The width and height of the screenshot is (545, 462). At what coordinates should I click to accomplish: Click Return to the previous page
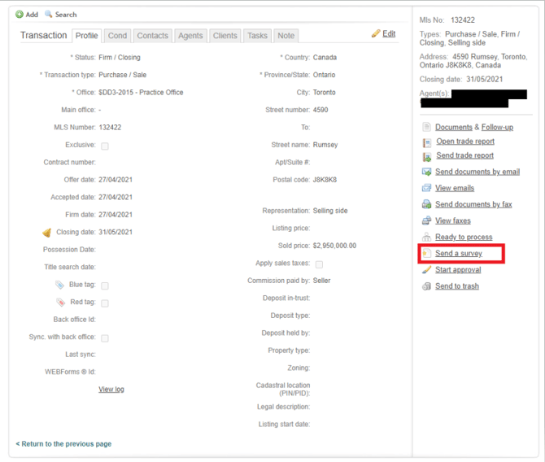point(63,444)
